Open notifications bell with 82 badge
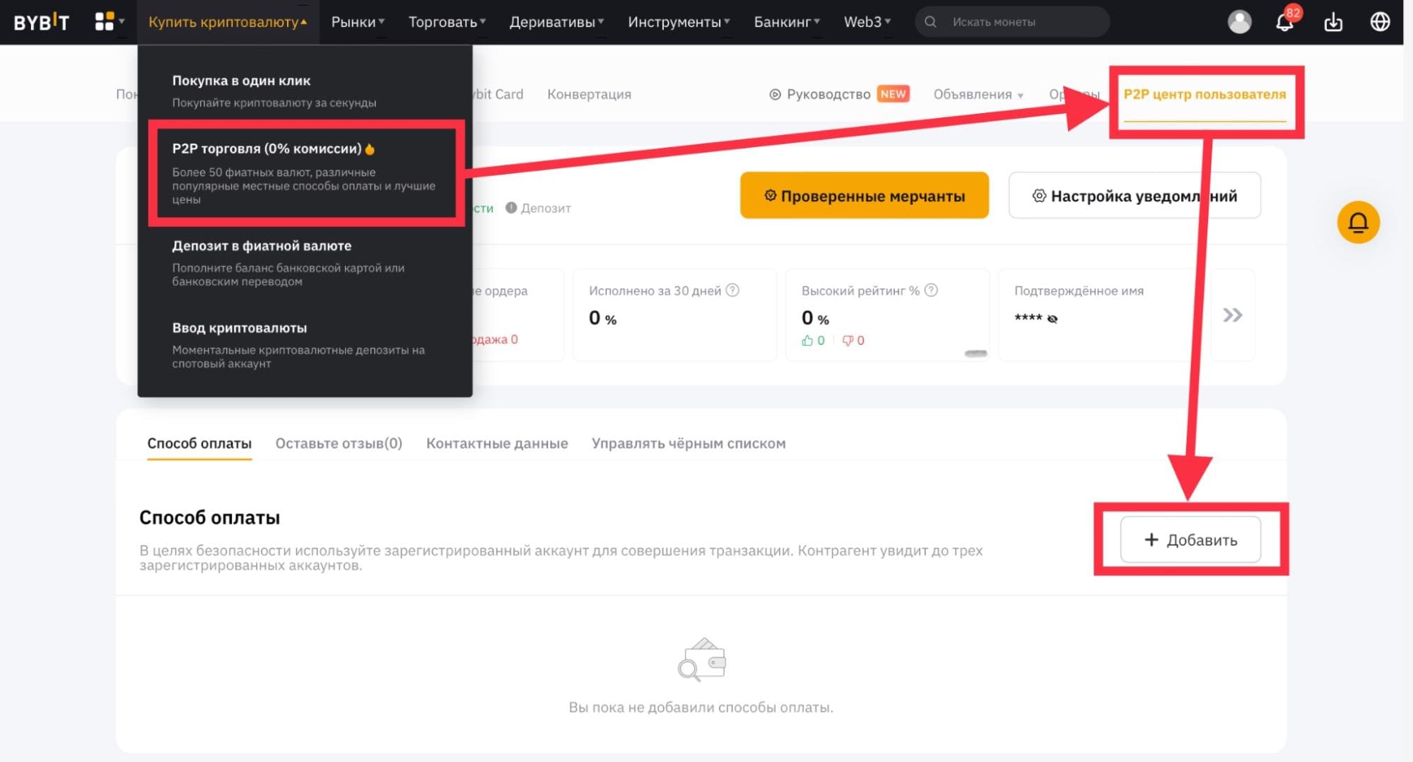Screen dimensions: 1413x762 1285,22
